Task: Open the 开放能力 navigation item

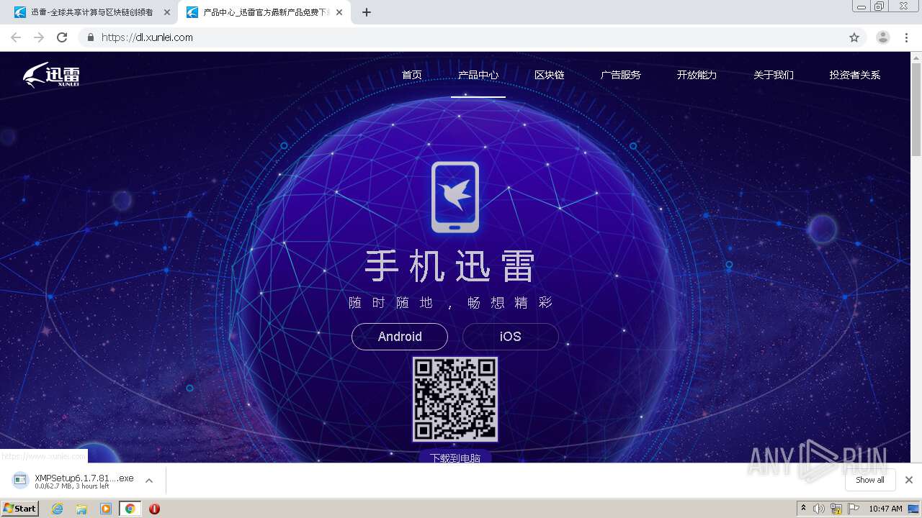Action: [x=697, y=75]
